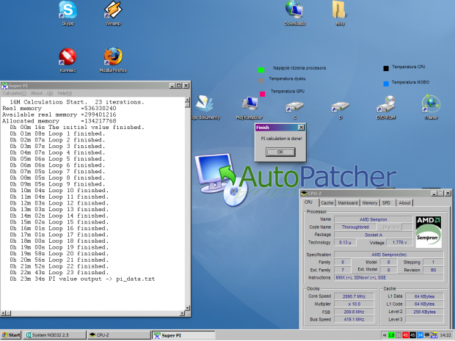Click the blue Temperatura MOBO swatch

click(386, 84)
